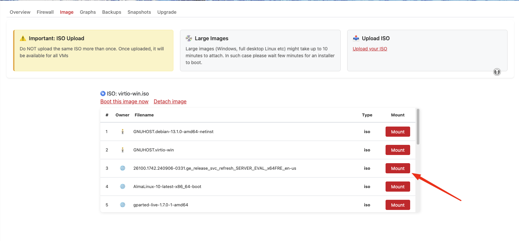Click the ISO list vertical scrollbar
Screen dimensions: 519x241
click(418, 127)
